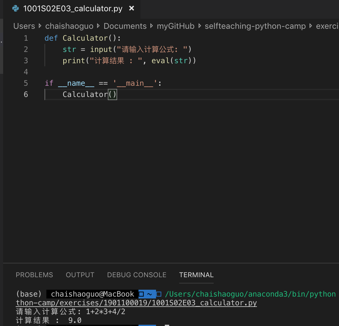Select the selfteaching-python-camp breadcrumb
The image size is (339, 326).
[255, 26]
